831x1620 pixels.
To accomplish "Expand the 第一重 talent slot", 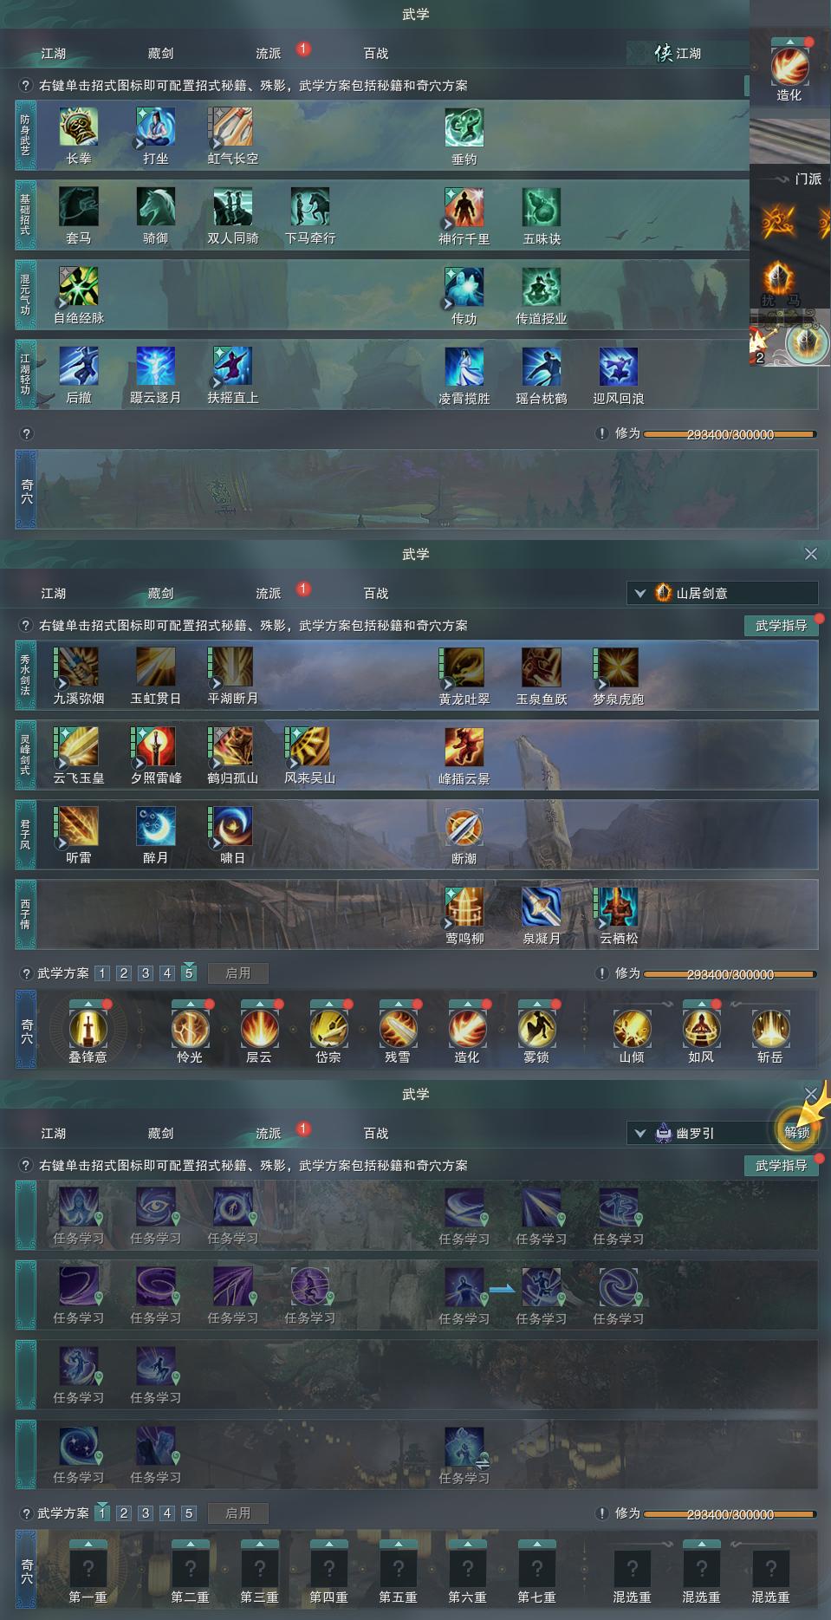I will (x=88, y=1568).
